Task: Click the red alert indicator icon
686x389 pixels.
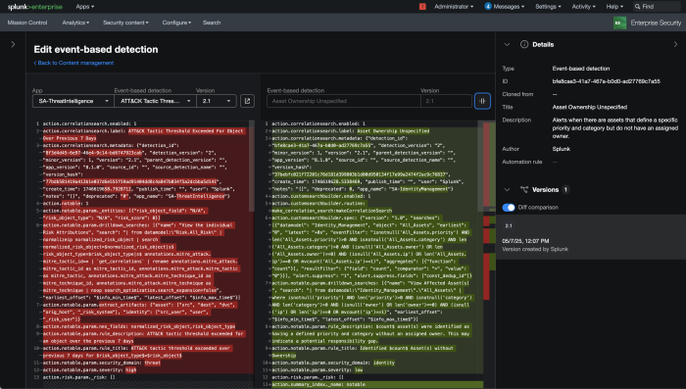Action: tap(422, 7)
